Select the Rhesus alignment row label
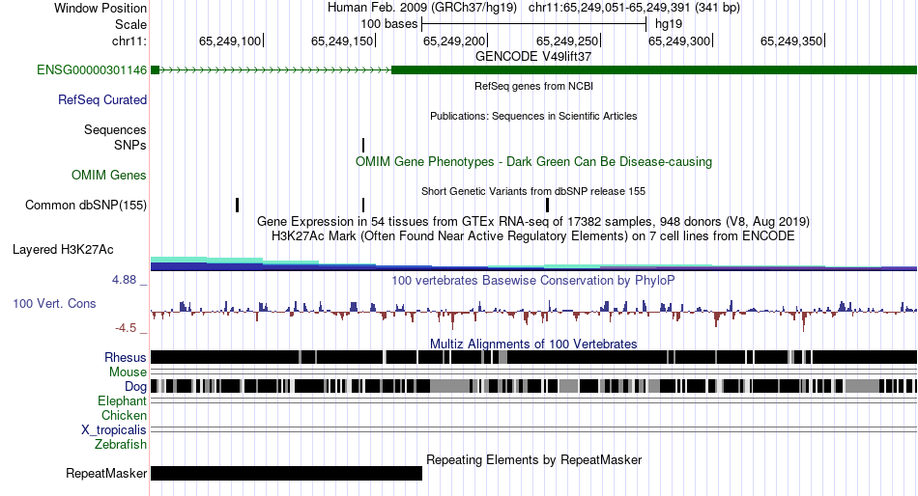 (126, 357)
